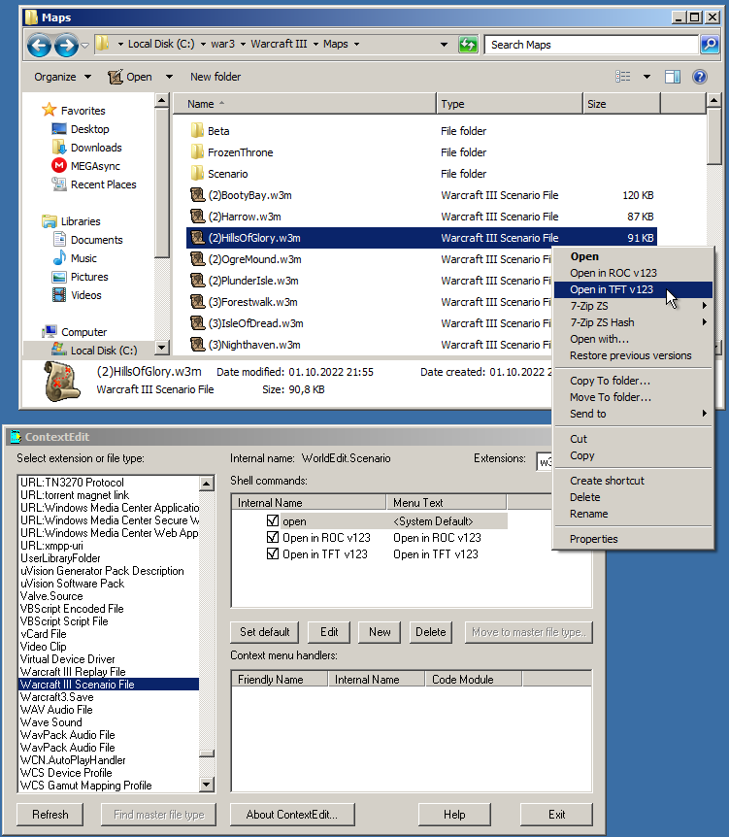Click the Help button in ContextEdit

(454, 815)
